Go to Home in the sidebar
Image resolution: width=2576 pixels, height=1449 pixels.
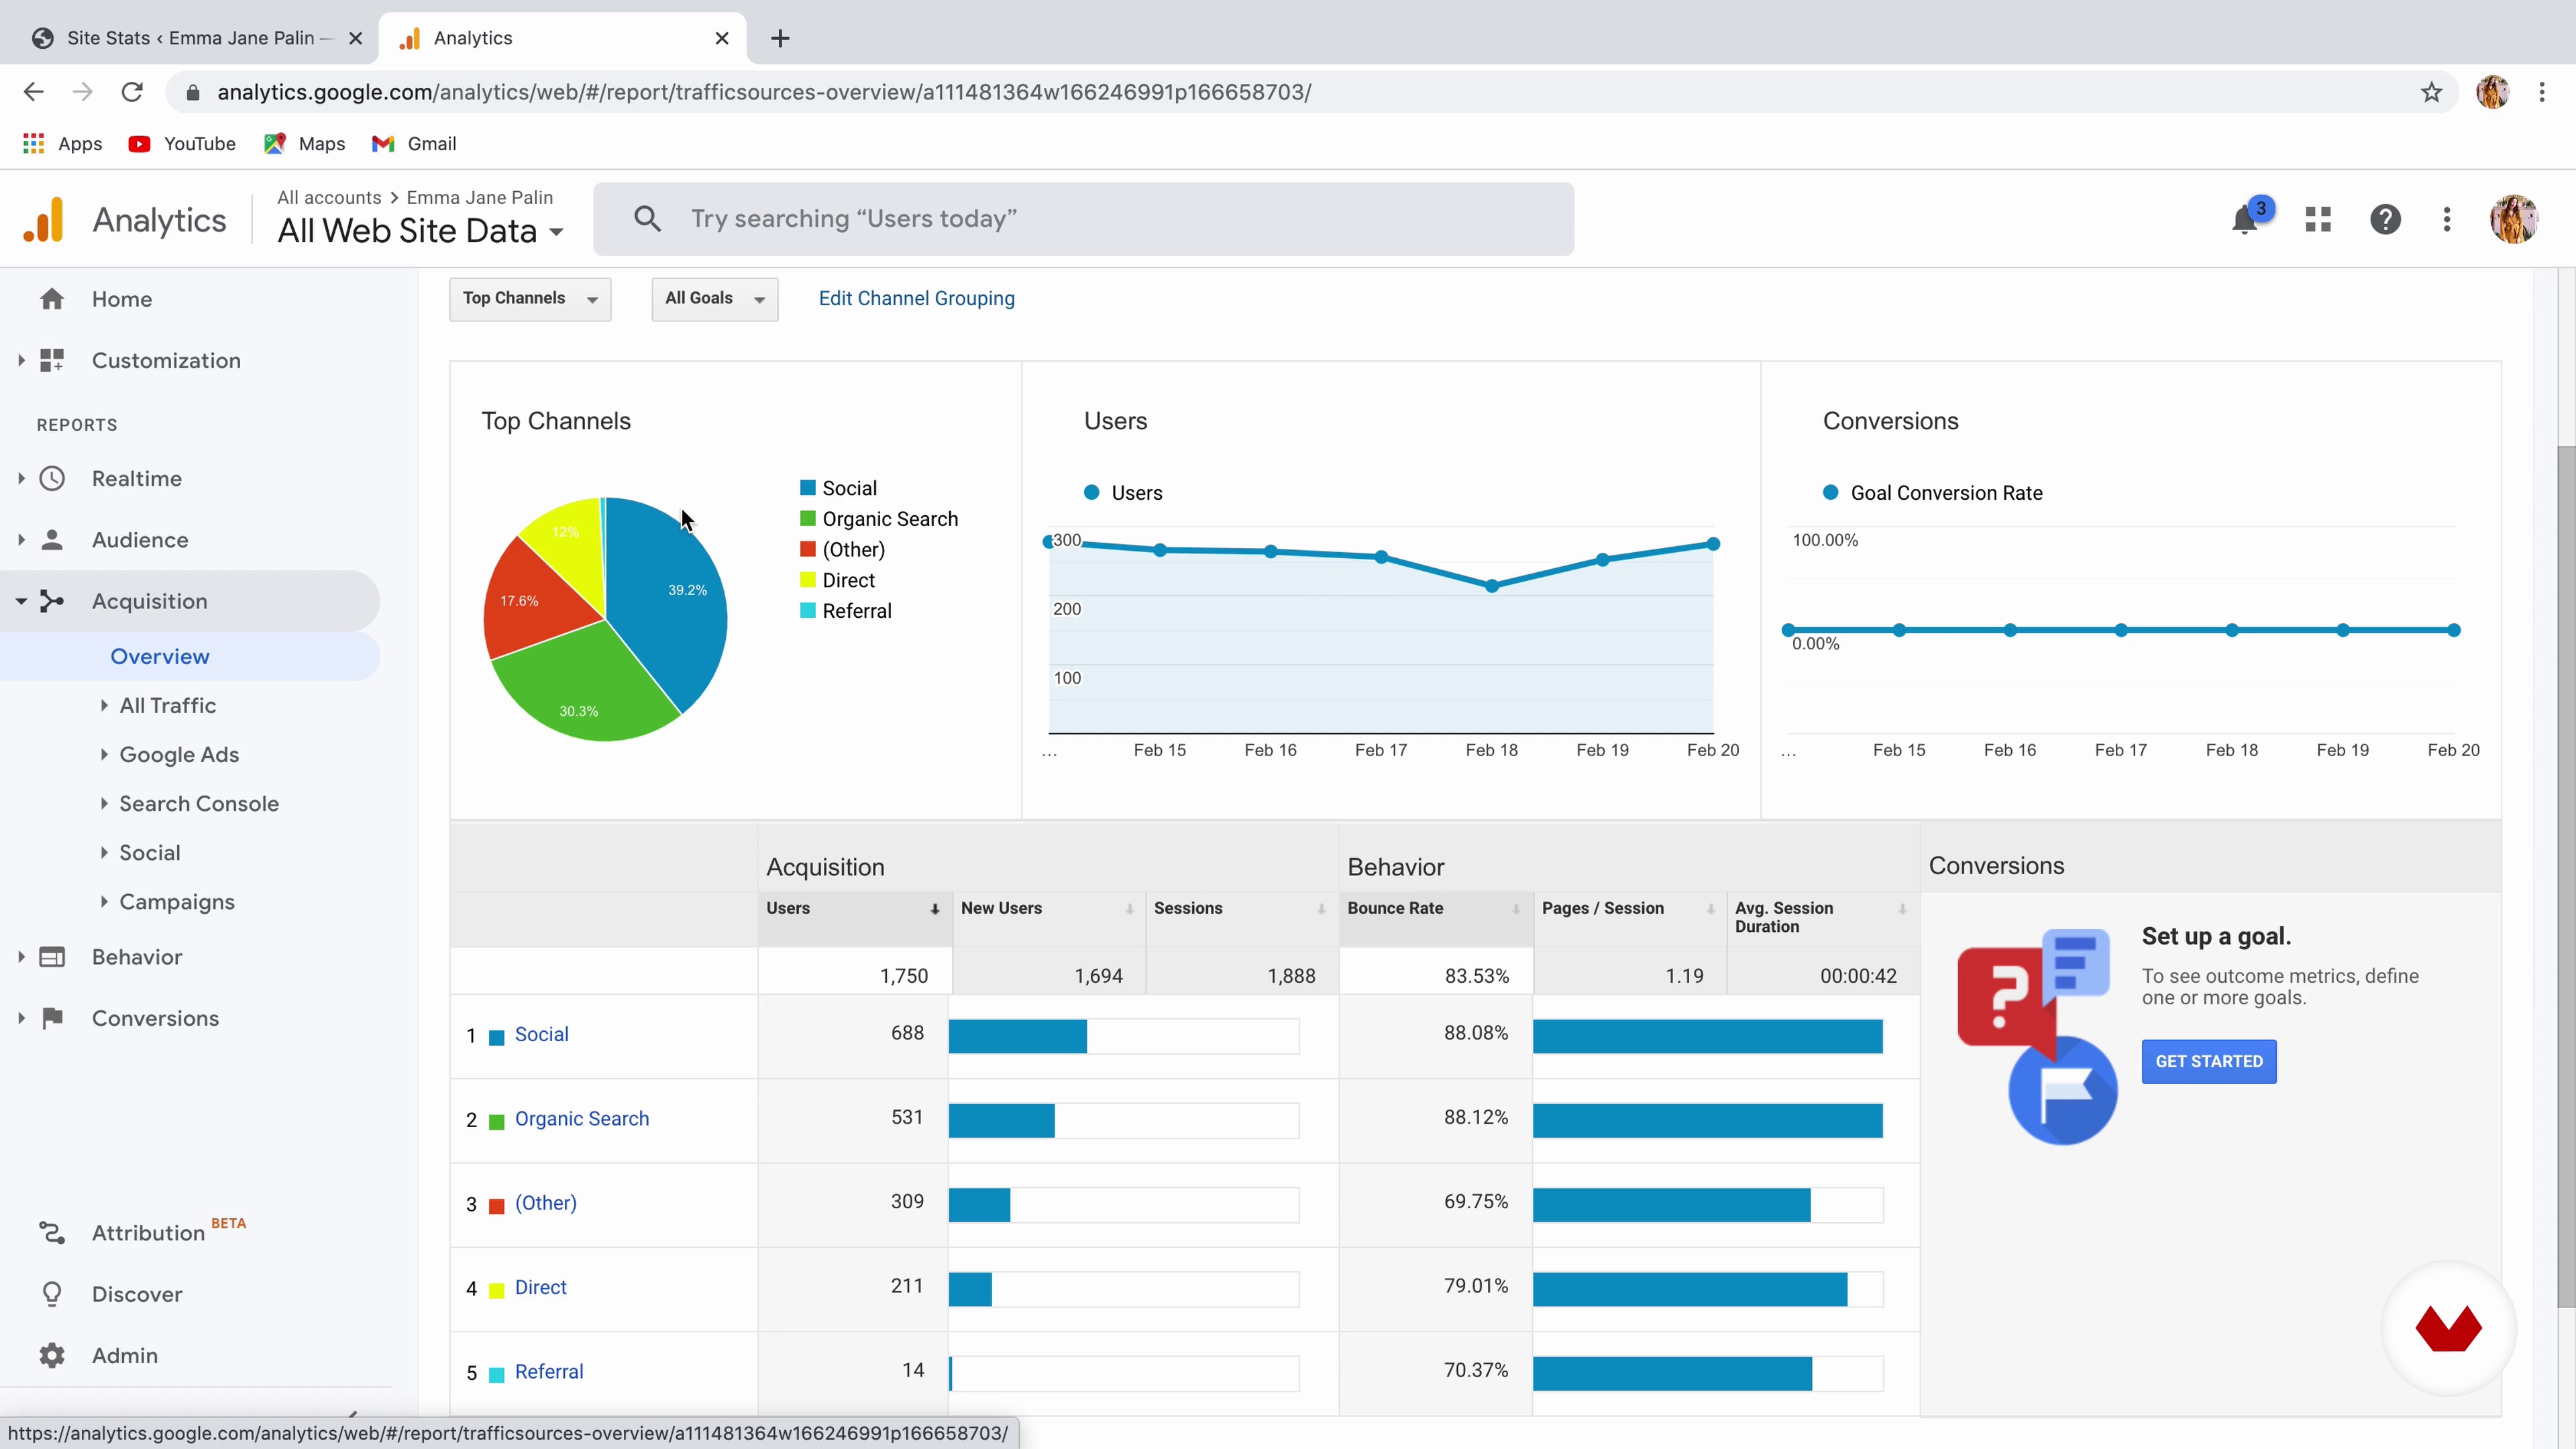tap(122, 299)
